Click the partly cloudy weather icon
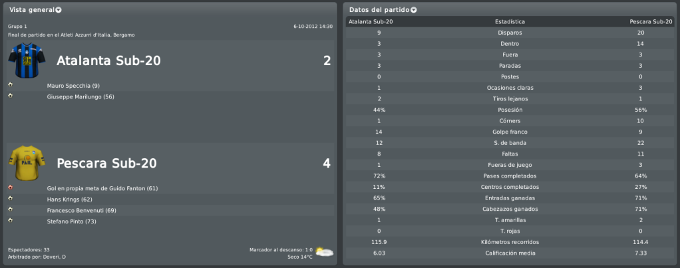Screen dimensions: 680x268 pyautogui.click(x=325, y=252)
